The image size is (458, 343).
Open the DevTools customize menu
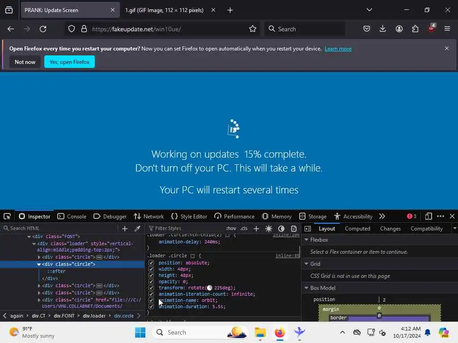[441, 217]
